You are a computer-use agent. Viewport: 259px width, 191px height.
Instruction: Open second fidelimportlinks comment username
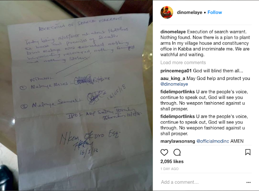(x=178, y=117)
